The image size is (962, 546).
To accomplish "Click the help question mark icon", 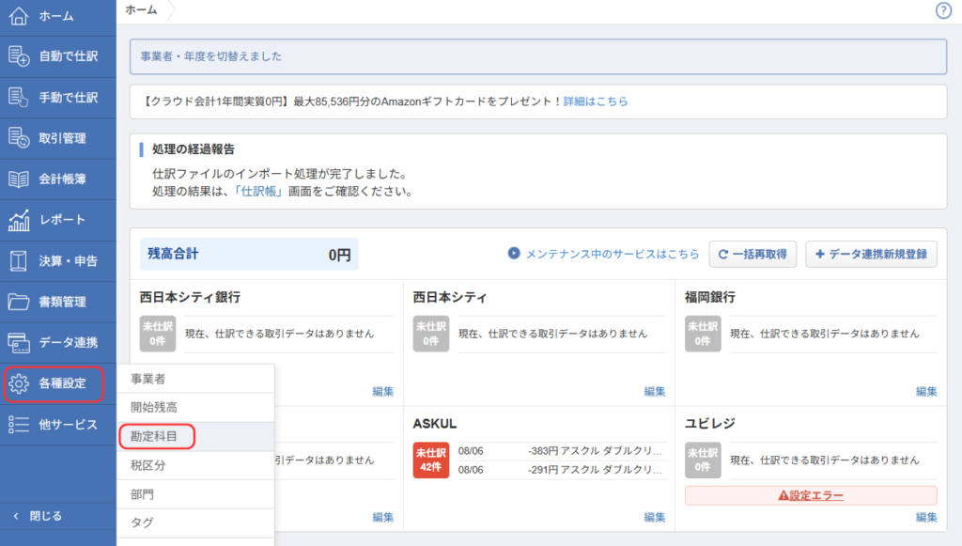I will (944, 11).
